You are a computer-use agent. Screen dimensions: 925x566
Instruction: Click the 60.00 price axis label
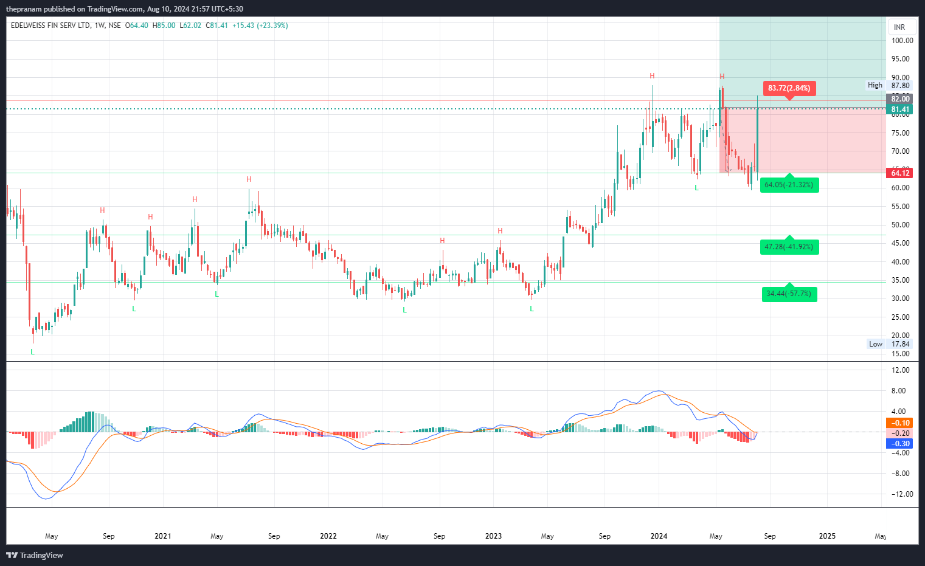(901, 188)
